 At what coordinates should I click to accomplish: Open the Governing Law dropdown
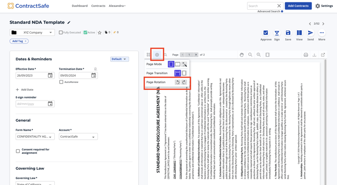click(x=35, y=184)
